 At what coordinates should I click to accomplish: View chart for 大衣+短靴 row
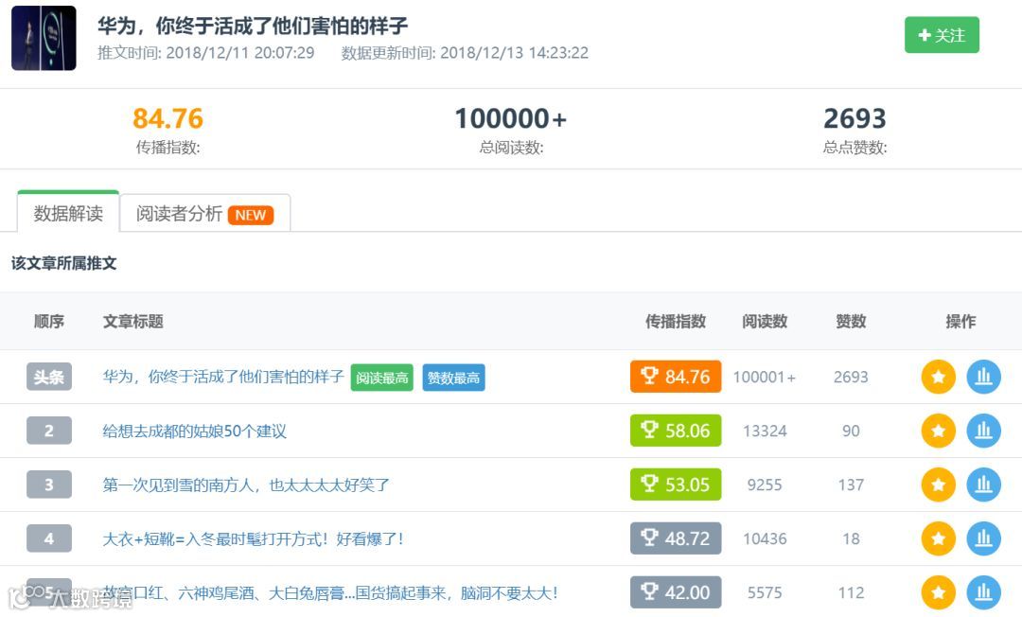(x=983, y=538)
